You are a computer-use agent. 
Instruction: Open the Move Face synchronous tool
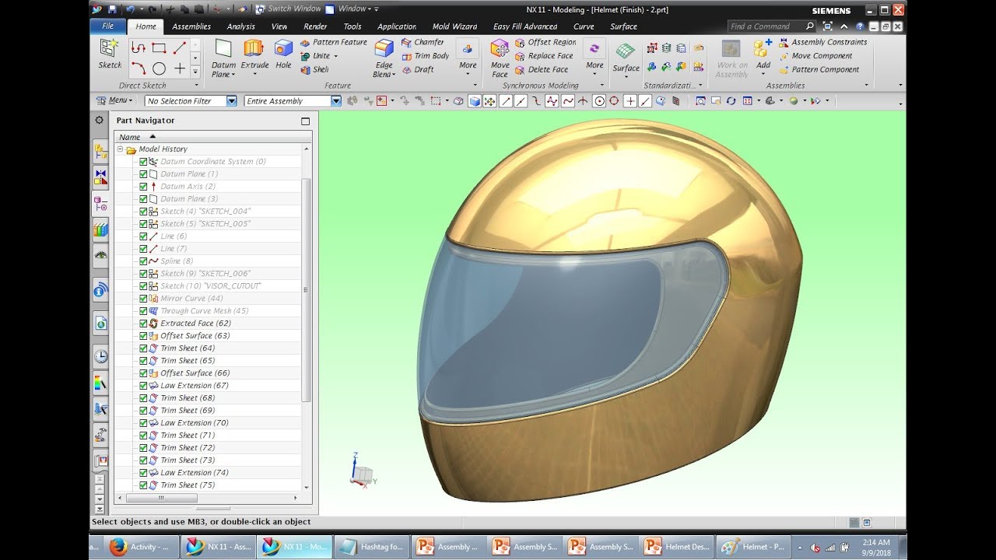[500, 58]
